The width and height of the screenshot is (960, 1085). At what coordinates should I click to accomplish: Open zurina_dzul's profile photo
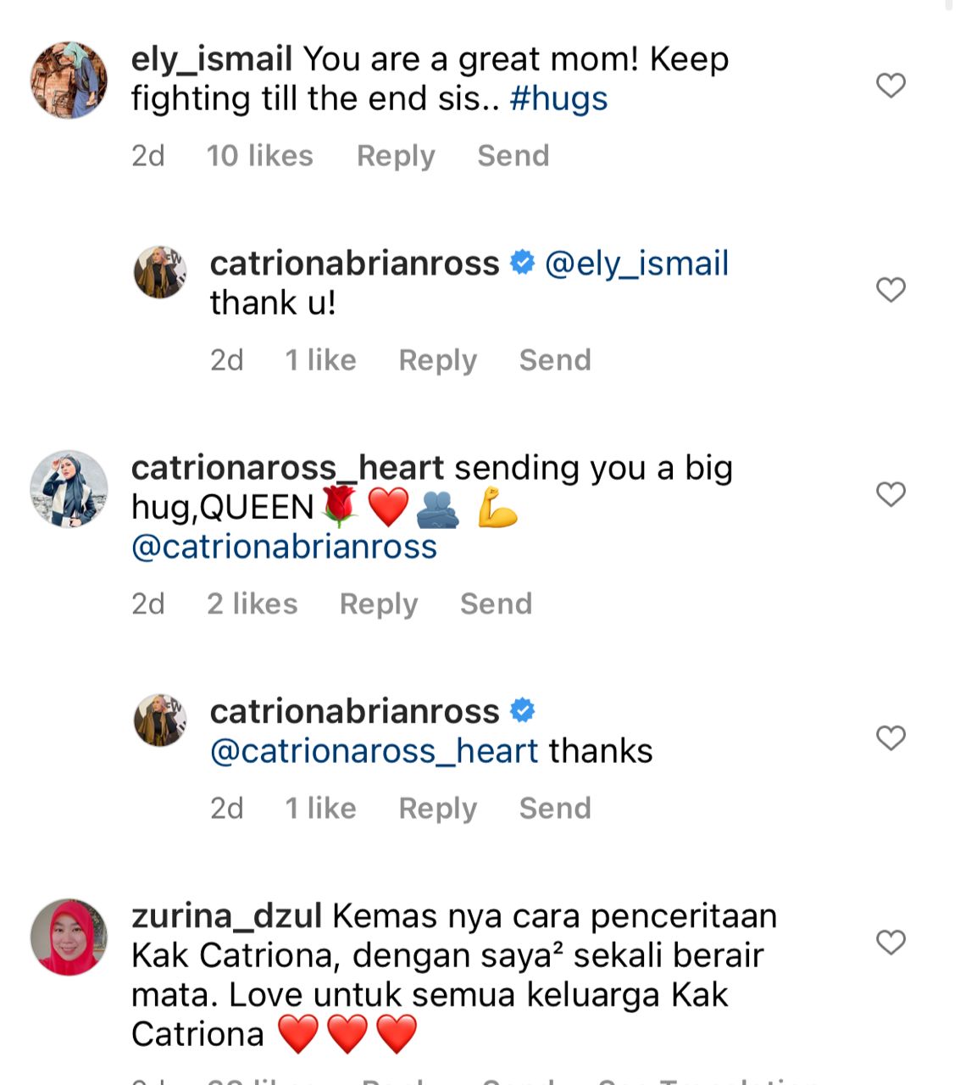[x=69, y=938]
